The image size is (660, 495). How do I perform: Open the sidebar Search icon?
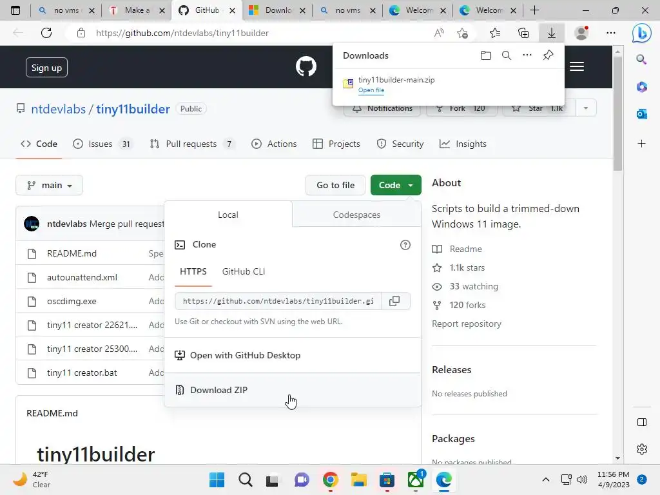point(641,59)
